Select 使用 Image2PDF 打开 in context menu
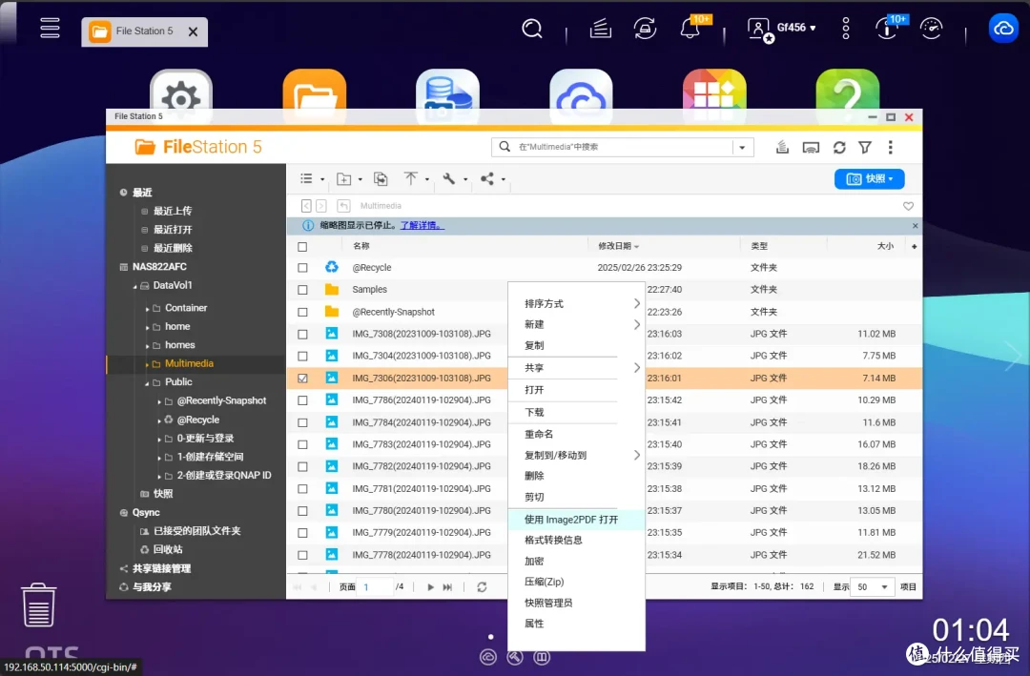The height and width of the screenshot is (676, 1030). [x=571, y=520]
